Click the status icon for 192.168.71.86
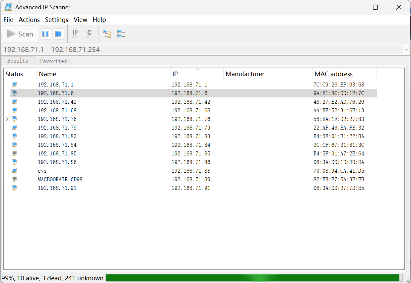This screenshot has width=411, height=283. coord(14,162)
